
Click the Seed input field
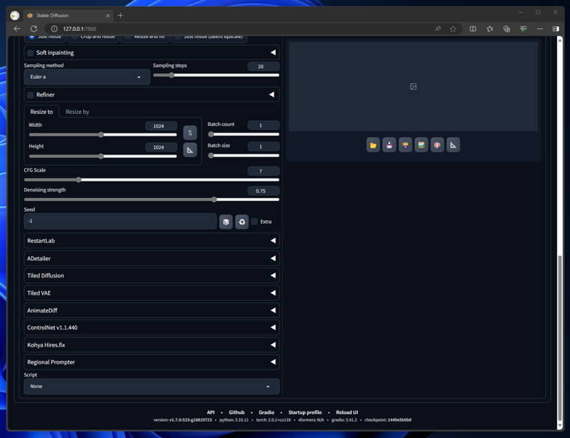click(120, 221)
